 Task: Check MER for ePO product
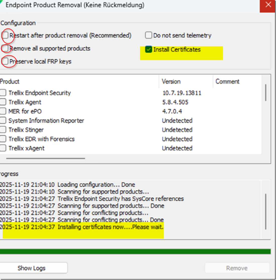(3, 111)
